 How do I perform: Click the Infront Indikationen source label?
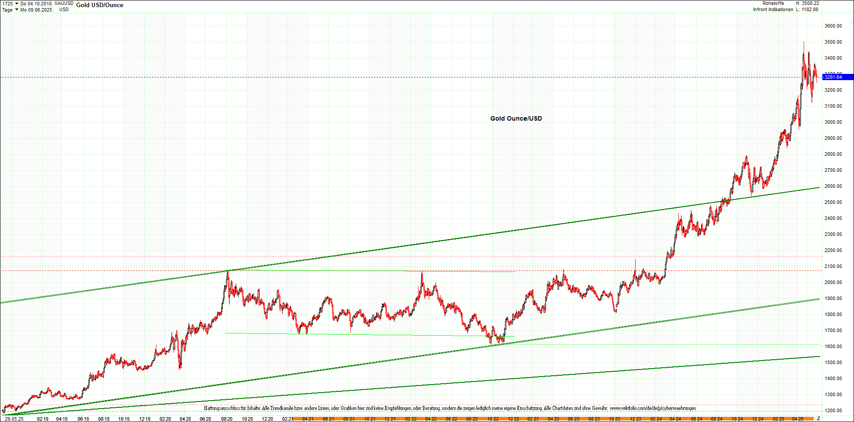click(x=773, y=10)
